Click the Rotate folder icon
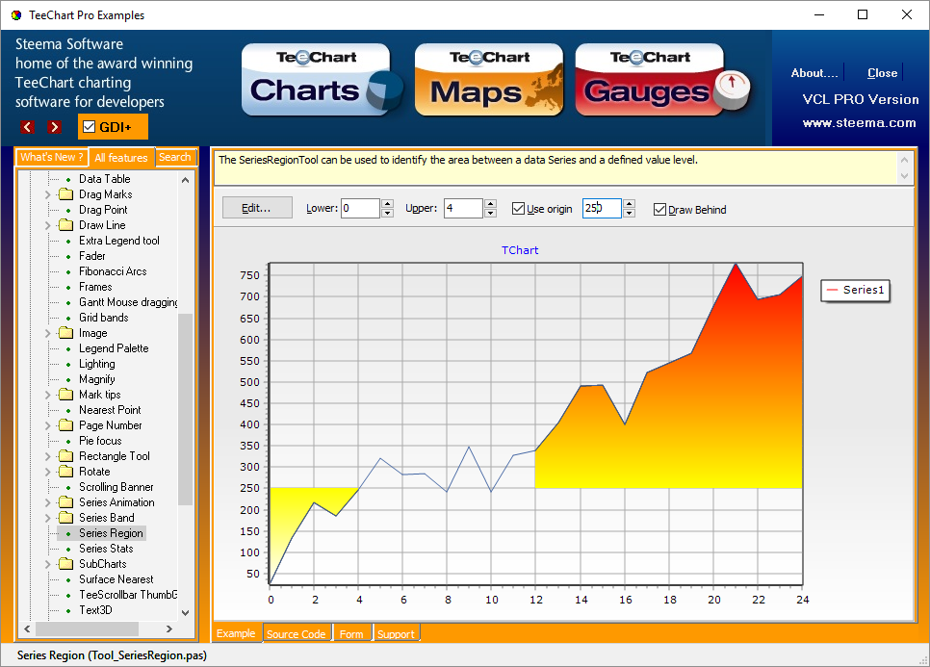The width and height of the screenshot is (930, 667). pos(65,472)
